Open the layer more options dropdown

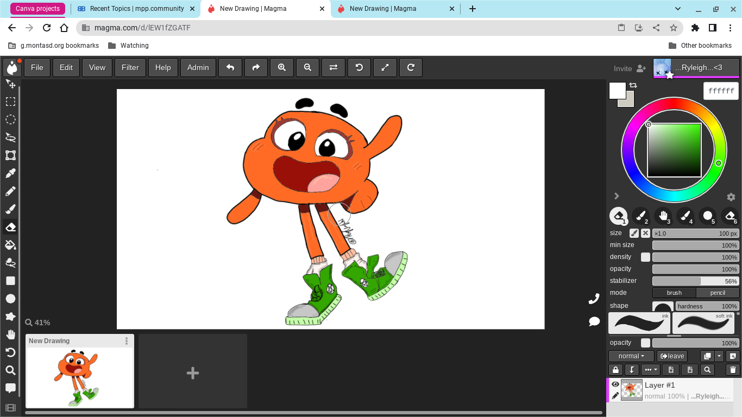click(x=651, y=370)
